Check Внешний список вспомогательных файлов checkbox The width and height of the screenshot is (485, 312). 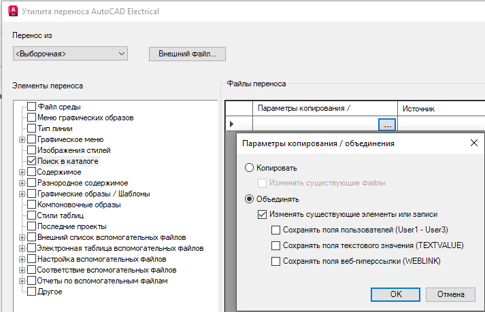pos(31,237)
